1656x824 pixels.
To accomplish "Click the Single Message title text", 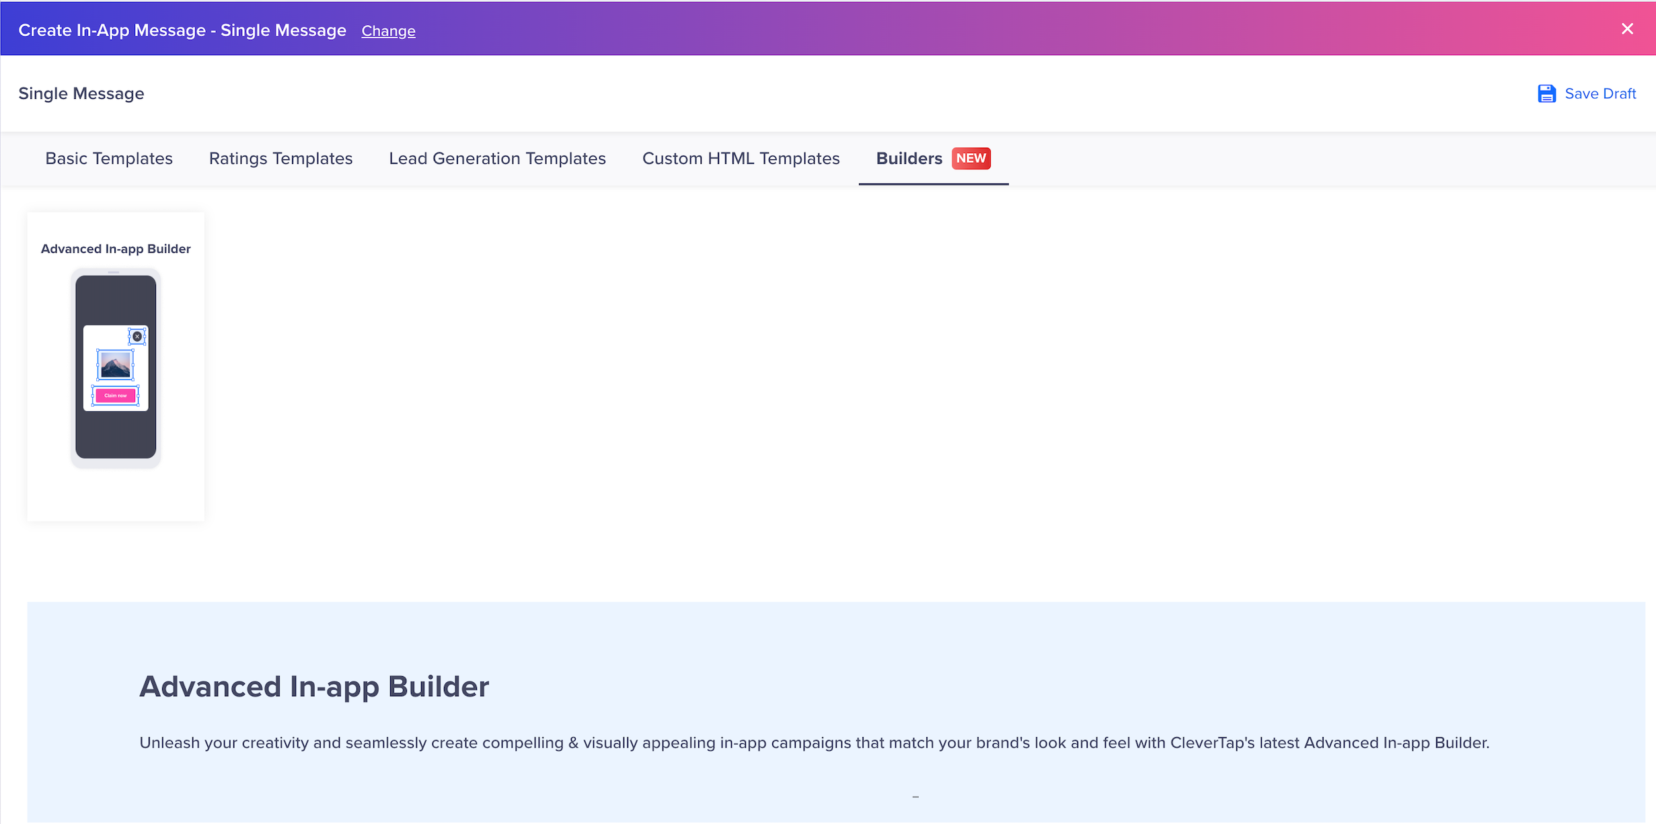I will [x=81, y=93].
